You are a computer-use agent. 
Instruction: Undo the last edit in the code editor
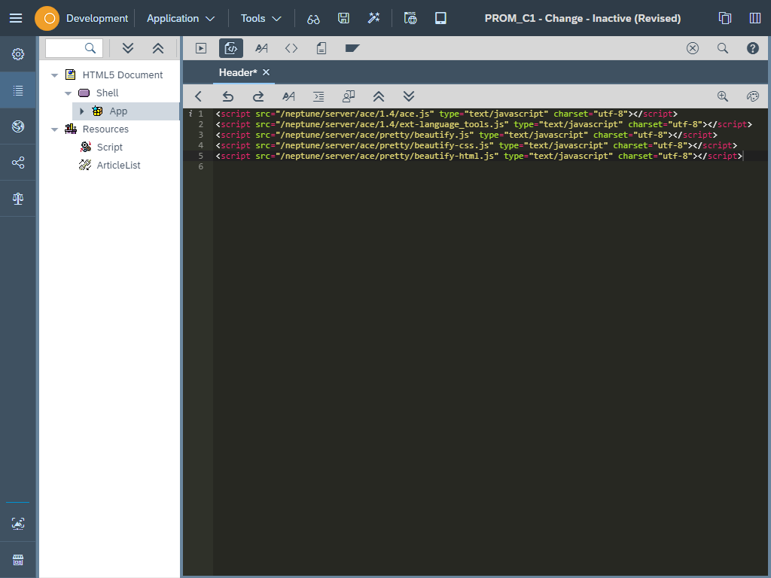[228, 96]
